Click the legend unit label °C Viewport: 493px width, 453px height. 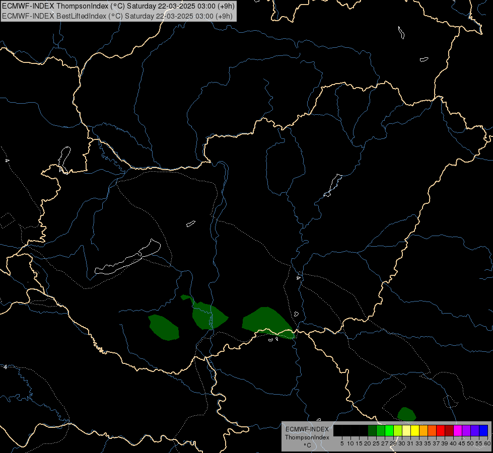(x=308, y=445)
